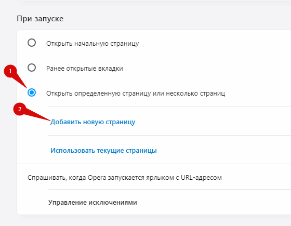Click the word 'Использовать' in the blue link
291x226 pixels.
point(73,151)
